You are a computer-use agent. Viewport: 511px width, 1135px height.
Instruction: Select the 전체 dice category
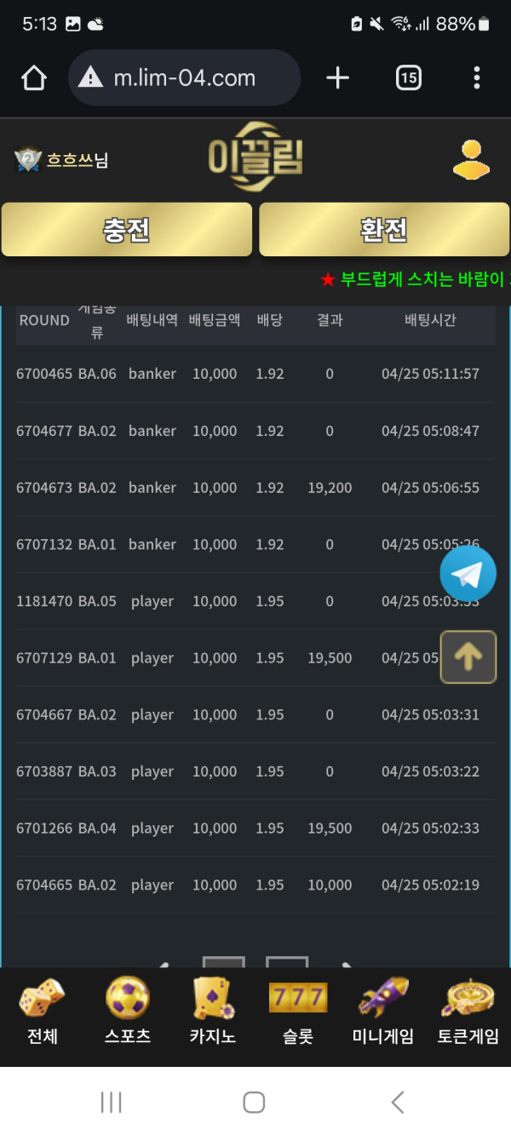click(43, 1012)
